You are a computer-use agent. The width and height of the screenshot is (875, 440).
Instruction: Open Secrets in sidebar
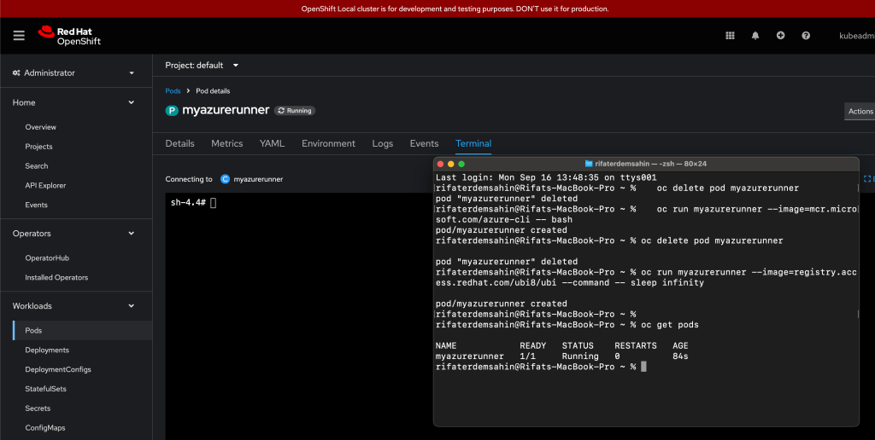click(38, 408)
